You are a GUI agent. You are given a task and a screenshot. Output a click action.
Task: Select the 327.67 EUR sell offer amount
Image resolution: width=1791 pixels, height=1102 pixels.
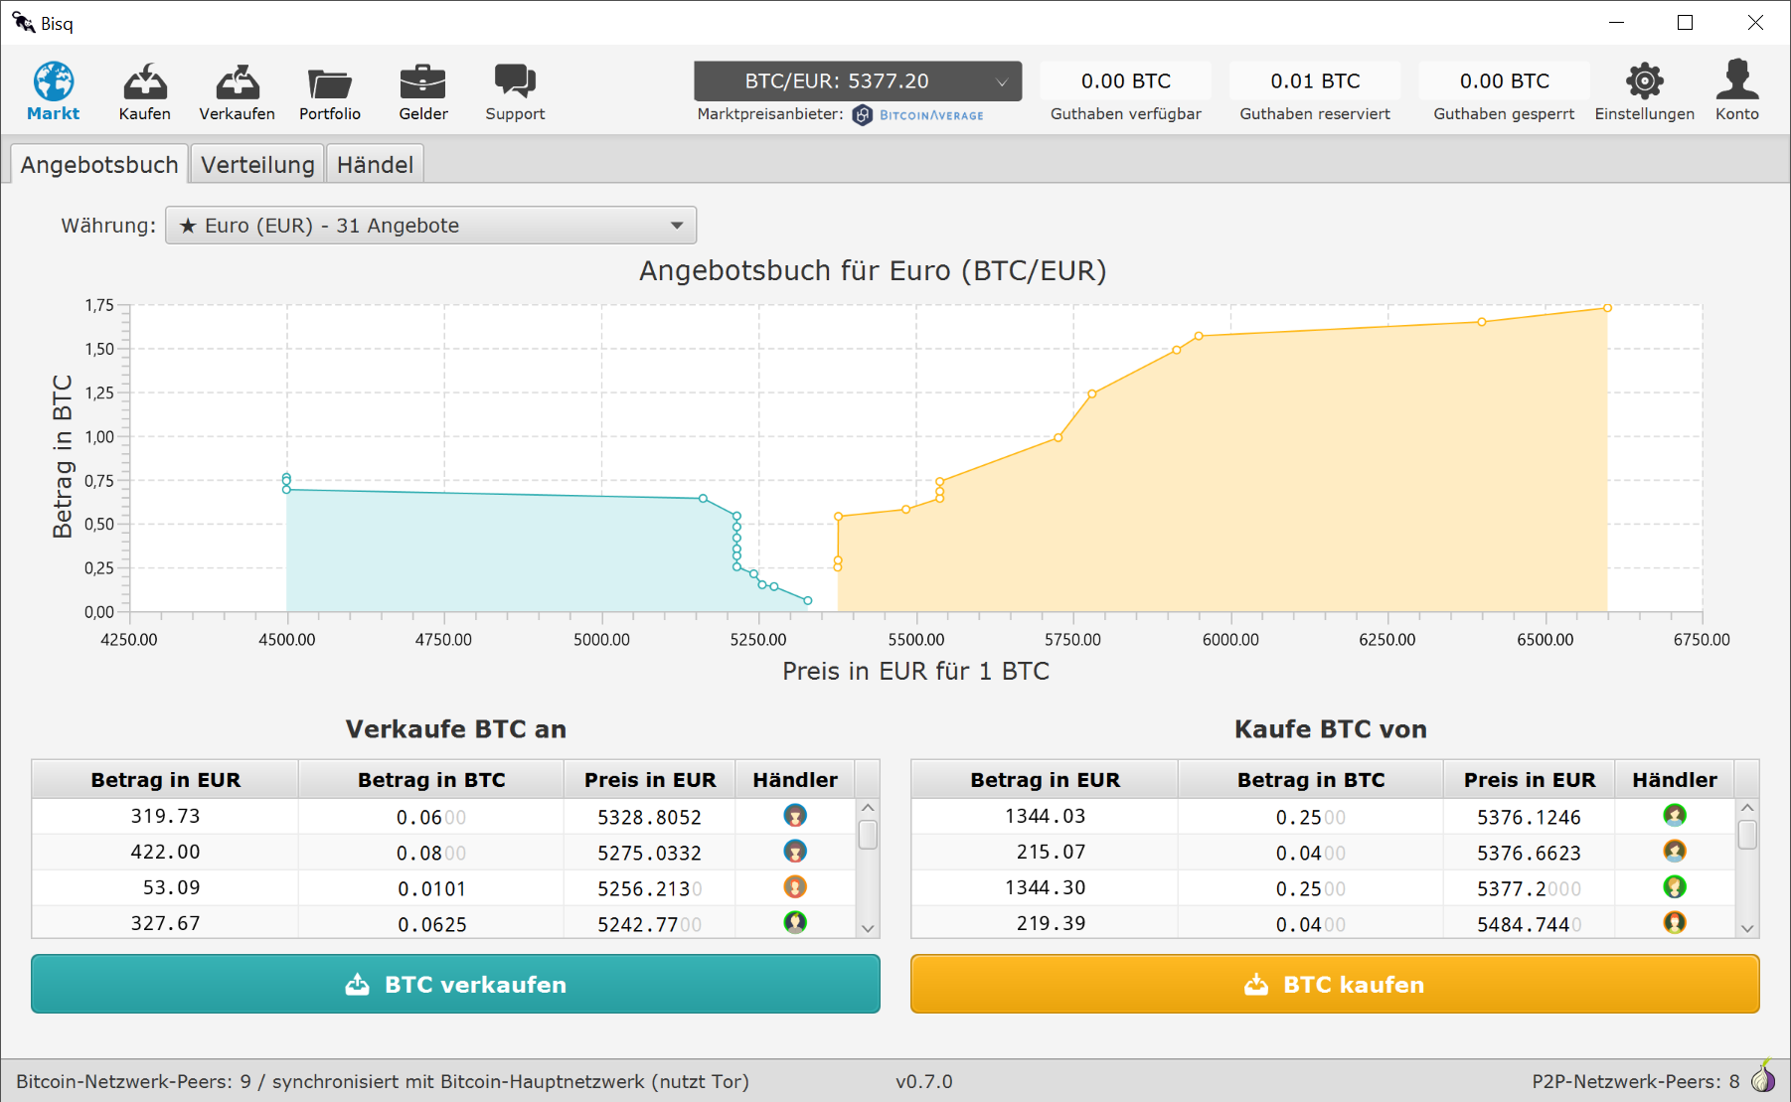(x=165, y=923)
